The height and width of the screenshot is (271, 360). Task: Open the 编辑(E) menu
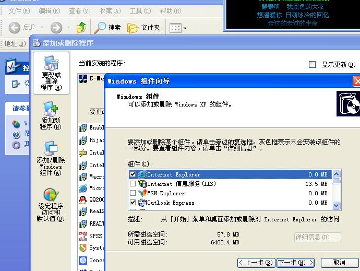50,11
